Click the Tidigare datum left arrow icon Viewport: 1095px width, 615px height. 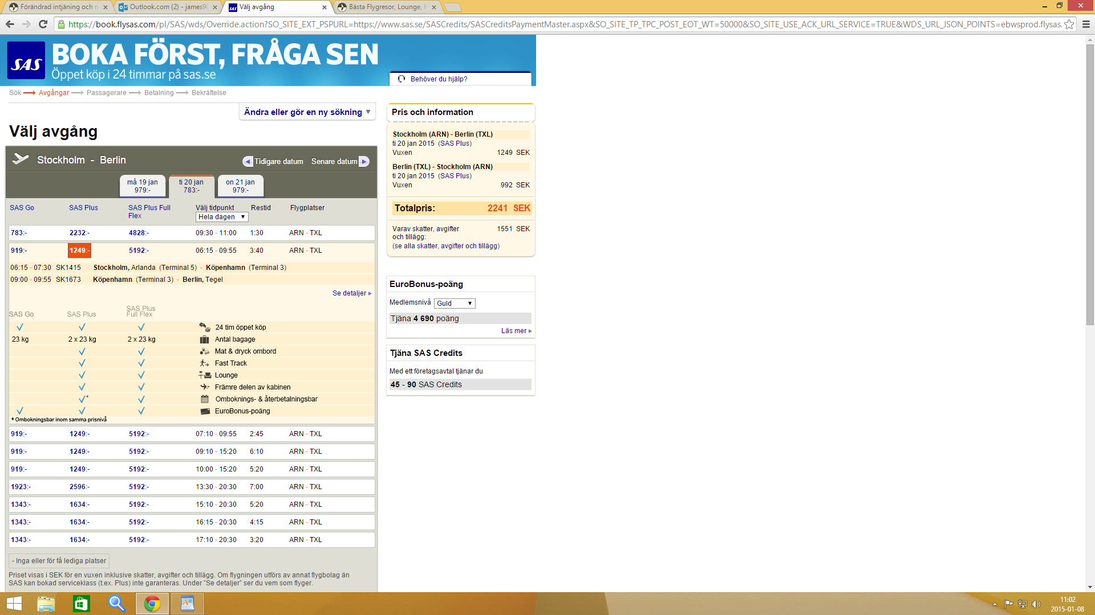(248, 162)
